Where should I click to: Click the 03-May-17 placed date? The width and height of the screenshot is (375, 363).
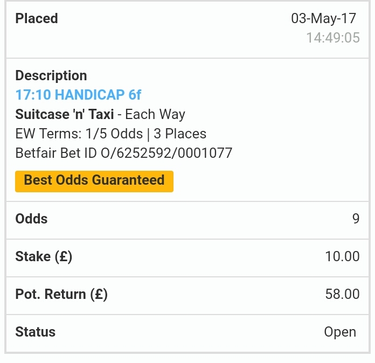(324, 19)
